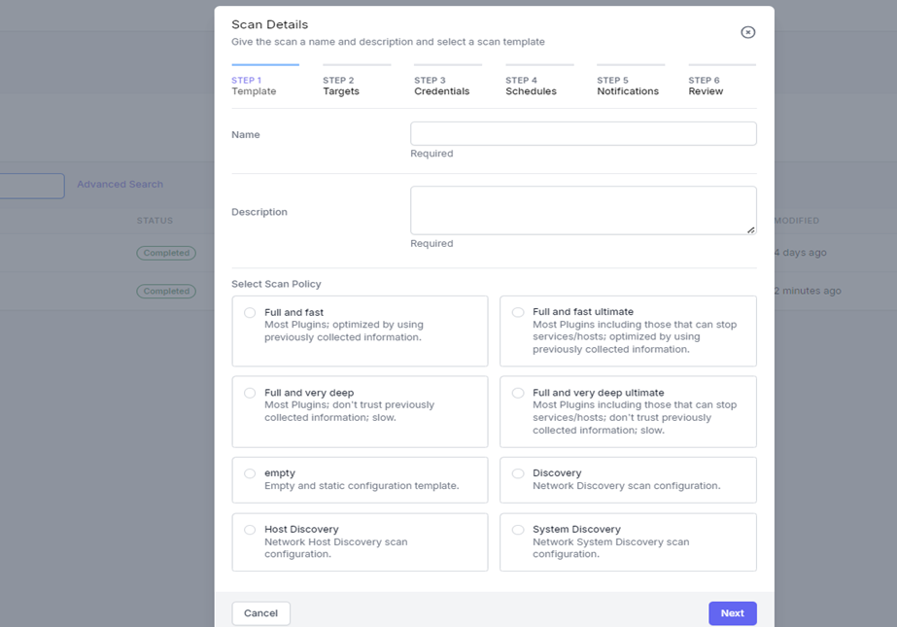897x627 pixels.
Task: Open the Step 3 Credentials tab
Action: (x=441, y=87)
